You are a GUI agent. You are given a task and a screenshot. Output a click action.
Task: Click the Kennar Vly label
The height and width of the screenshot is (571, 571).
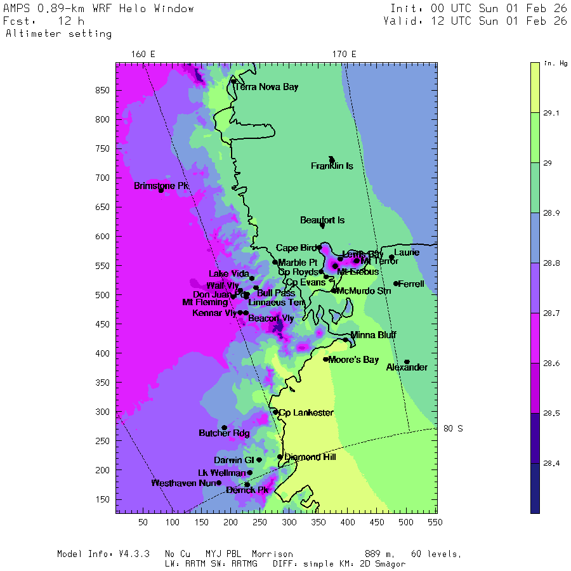pyautogui.click(x=214, y=313)
